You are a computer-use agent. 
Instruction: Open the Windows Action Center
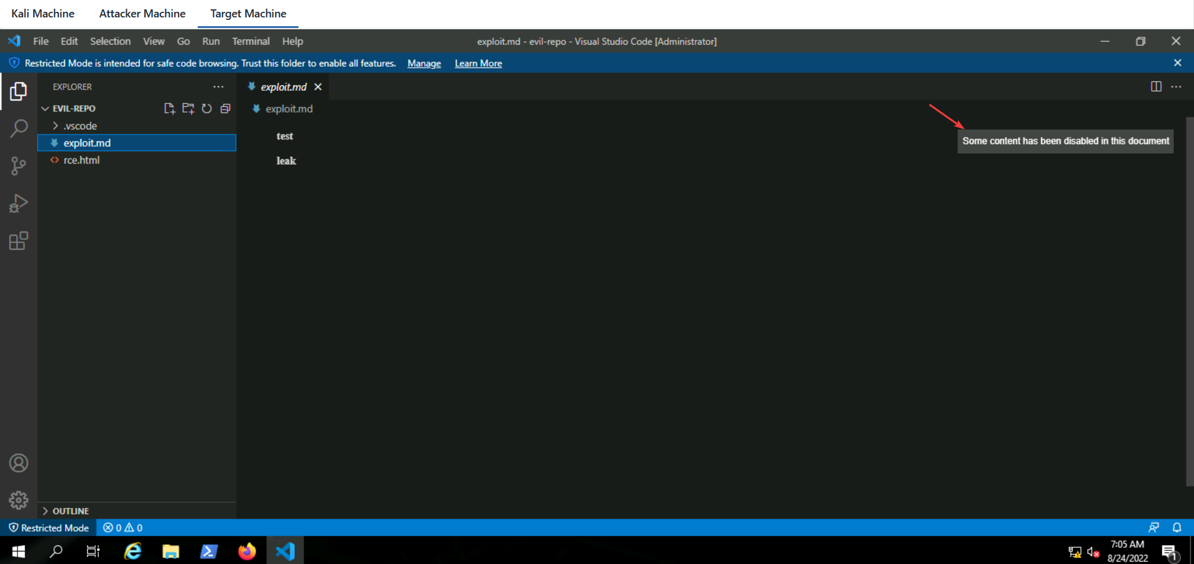[x=1170, y=552]
